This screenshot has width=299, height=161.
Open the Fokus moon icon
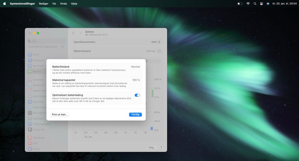pos(30,149)
